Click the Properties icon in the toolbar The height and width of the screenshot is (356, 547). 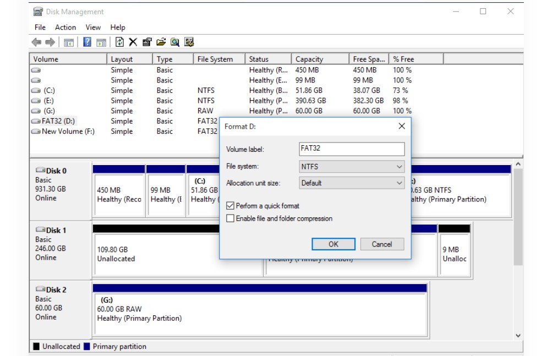[147, 42]
